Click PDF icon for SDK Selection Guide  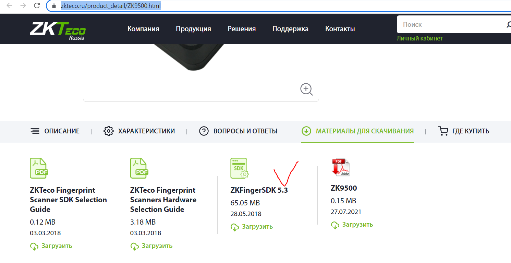pyautogui.click(x=39, y=168)
